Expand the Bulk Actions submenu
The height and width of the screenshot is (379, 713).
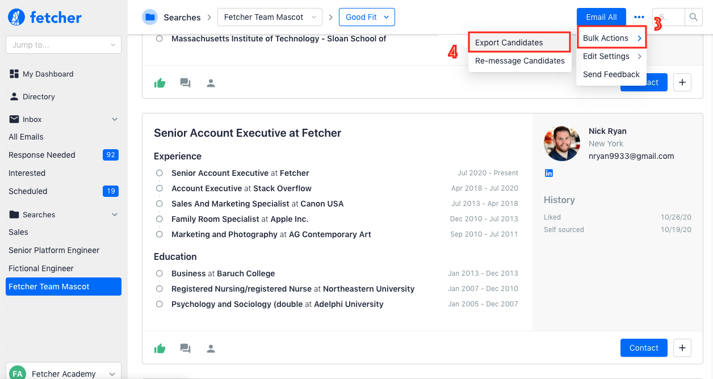[x=612, y=38]
